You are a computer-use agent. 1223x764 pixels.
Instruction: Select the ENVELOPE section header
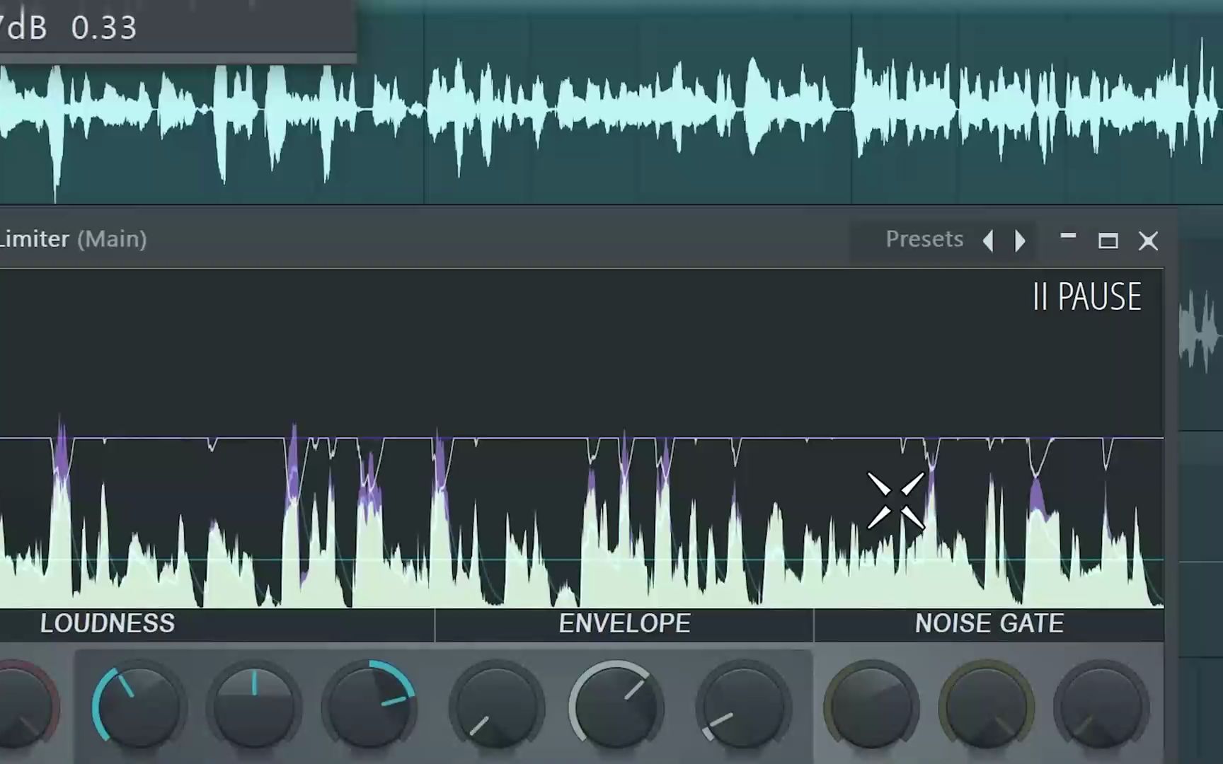coord(625,624)
